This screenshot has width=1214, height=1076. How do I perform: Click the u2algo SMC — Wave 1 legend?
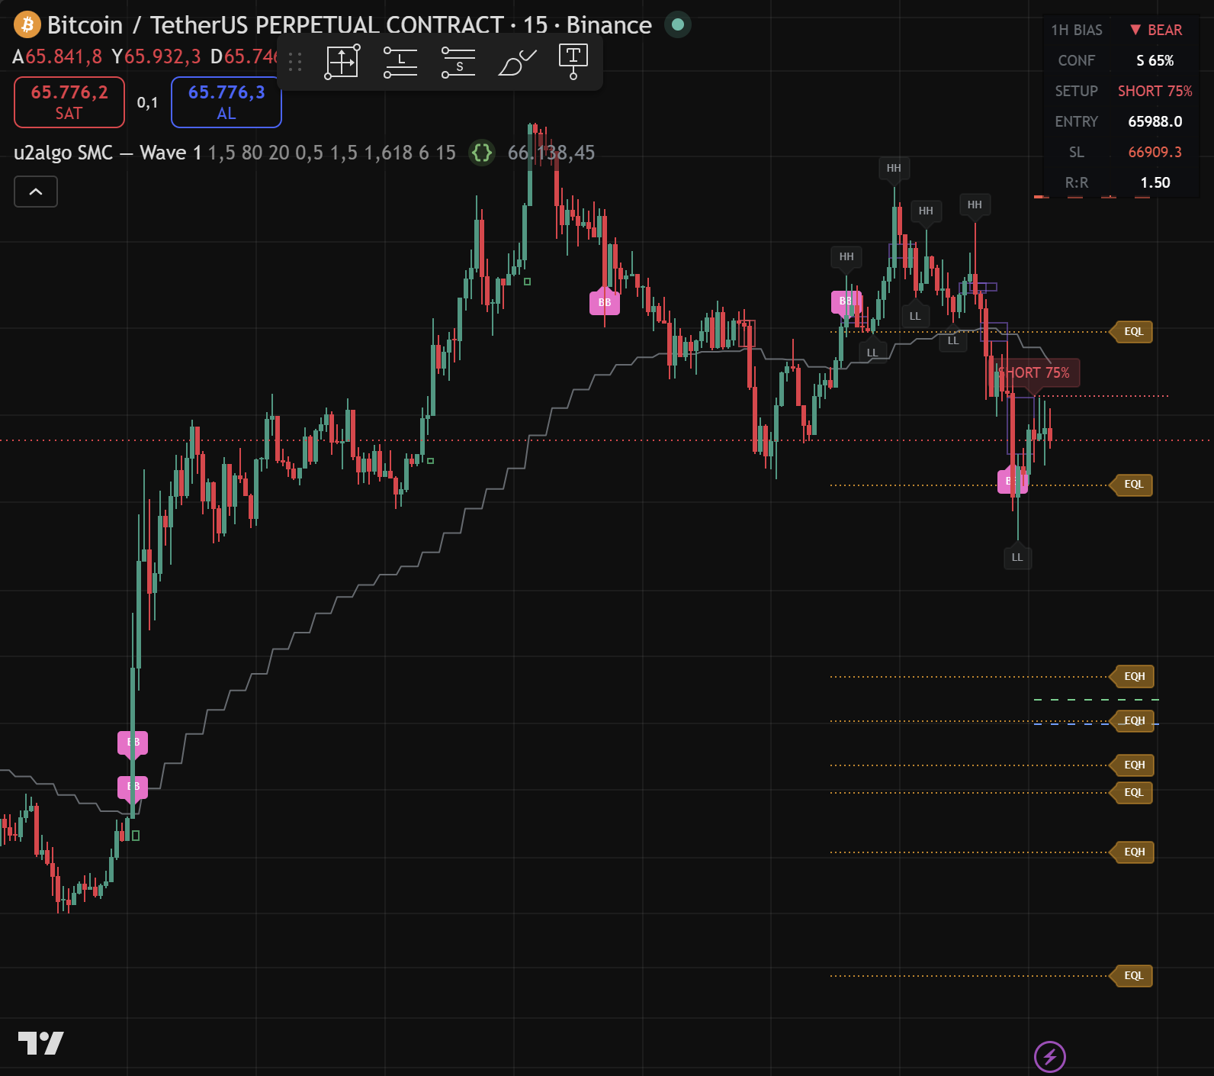coord(108,153)
